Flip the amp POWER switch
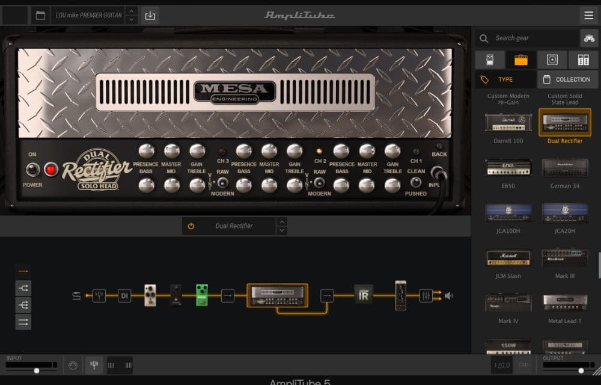601x385 pixels. [x=33, y=169]
